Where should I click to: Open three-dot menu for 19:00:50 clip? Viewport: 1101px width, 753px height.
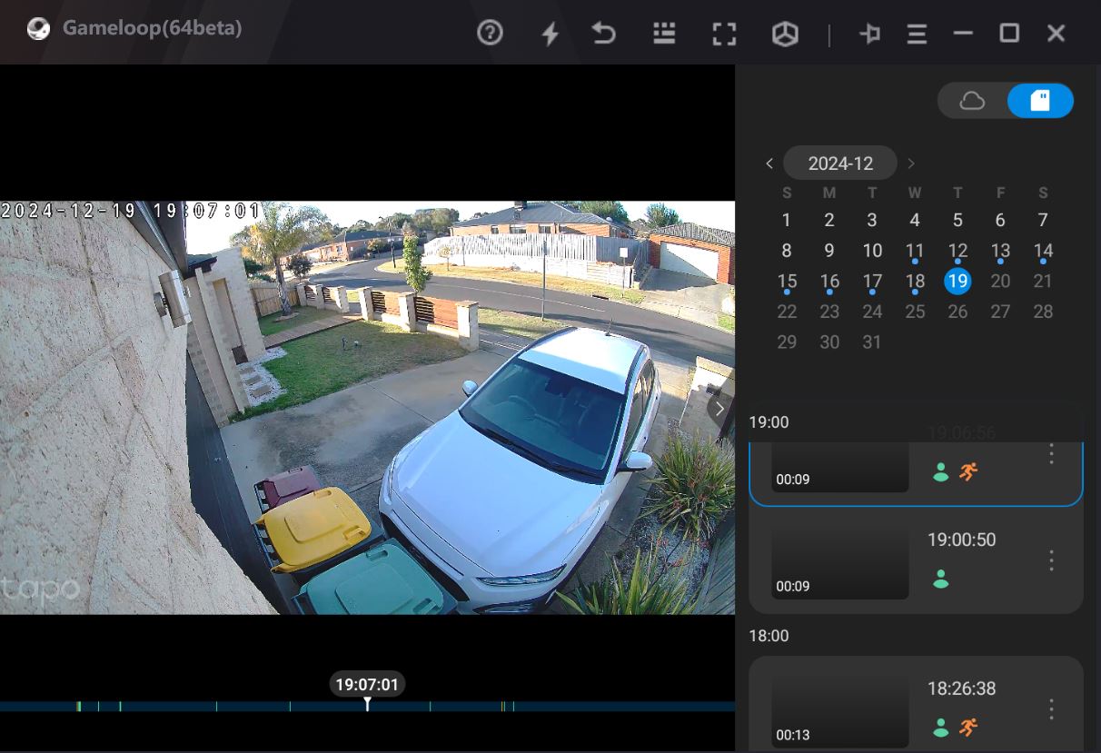(x=1051, y=560)
